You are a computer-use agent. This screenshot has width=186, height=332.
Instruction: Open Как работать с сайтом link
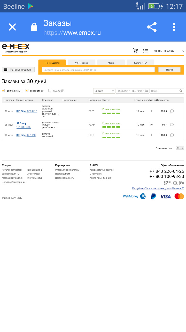click(102, 170)
